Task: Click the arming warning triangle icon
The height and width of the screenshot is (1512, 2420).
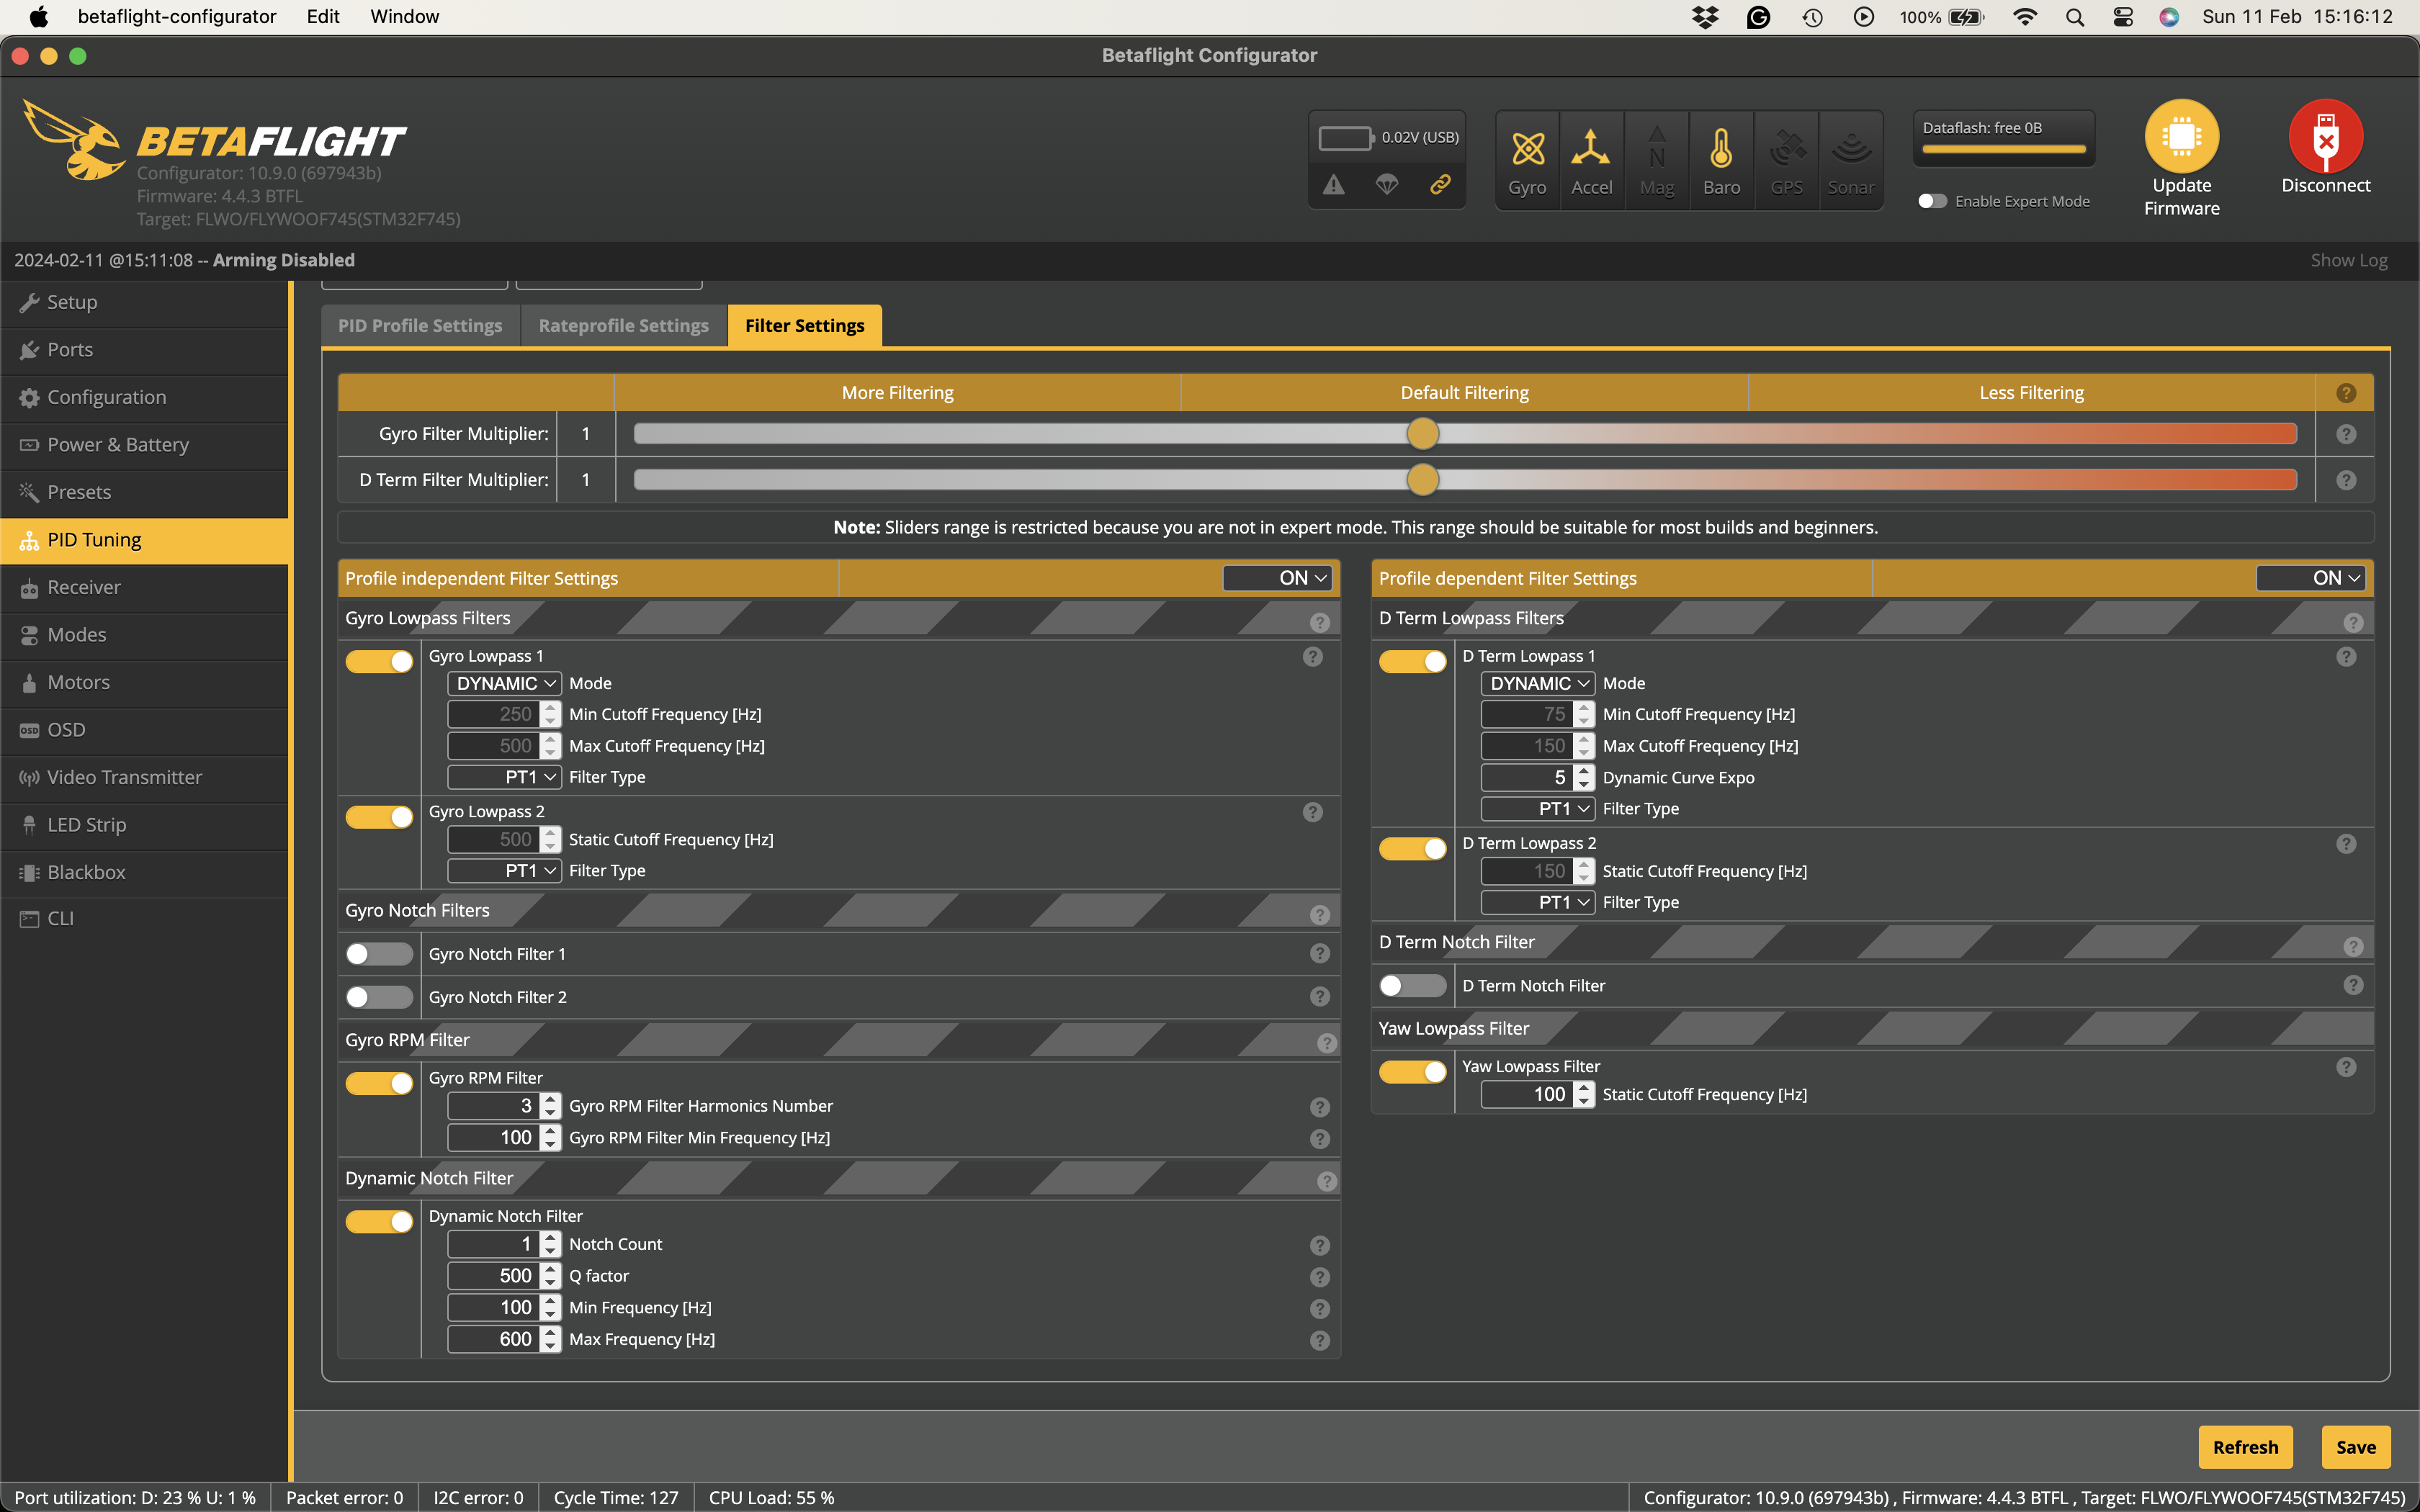Action: (x=1334, y=185)
